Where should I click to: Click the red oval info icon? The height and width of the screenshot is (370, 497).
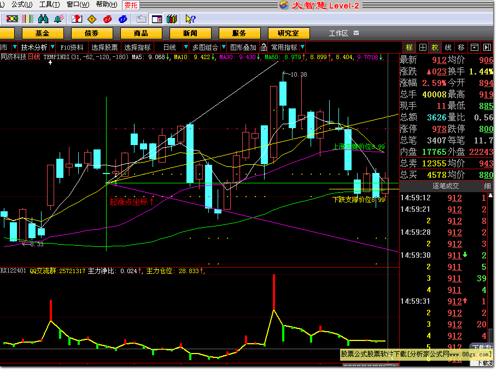click(x=108, y=19)
